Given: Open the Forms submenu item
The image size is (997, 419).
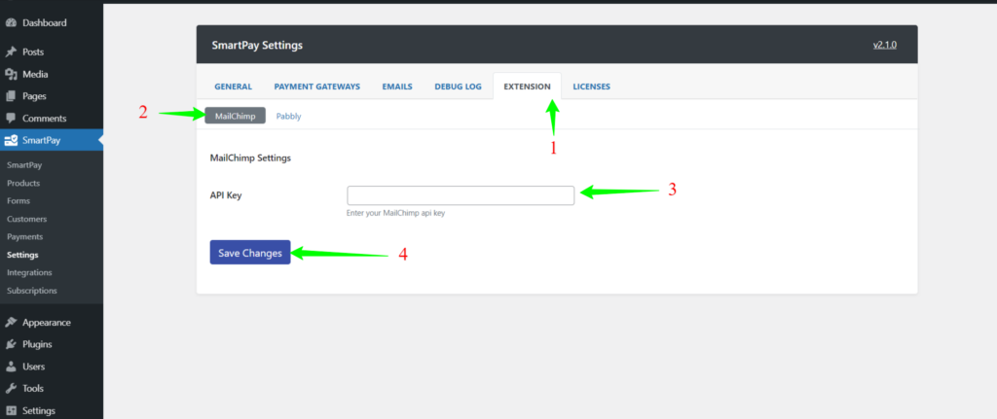Looking at the screenshot, I should click(x=18, y=200).
